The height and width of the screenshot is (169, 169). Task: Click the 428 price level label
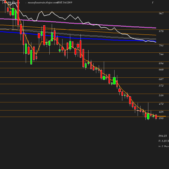coord(161,112)
